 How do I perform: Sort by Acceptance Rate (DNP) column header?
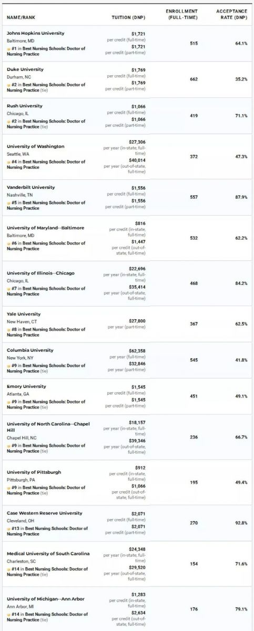(x=231, y=14)
